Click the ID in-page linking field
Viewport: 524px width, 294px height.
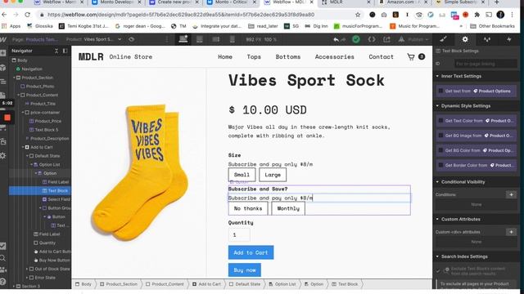pos(486,64)
